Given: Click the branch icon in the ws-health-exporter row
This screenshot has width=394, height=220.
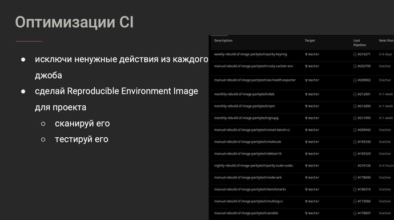Looking at the screenshot, I should pos(306,80).
